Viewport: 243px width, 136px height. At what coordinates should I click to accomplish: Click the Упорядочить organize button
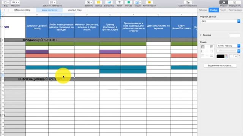235,3
